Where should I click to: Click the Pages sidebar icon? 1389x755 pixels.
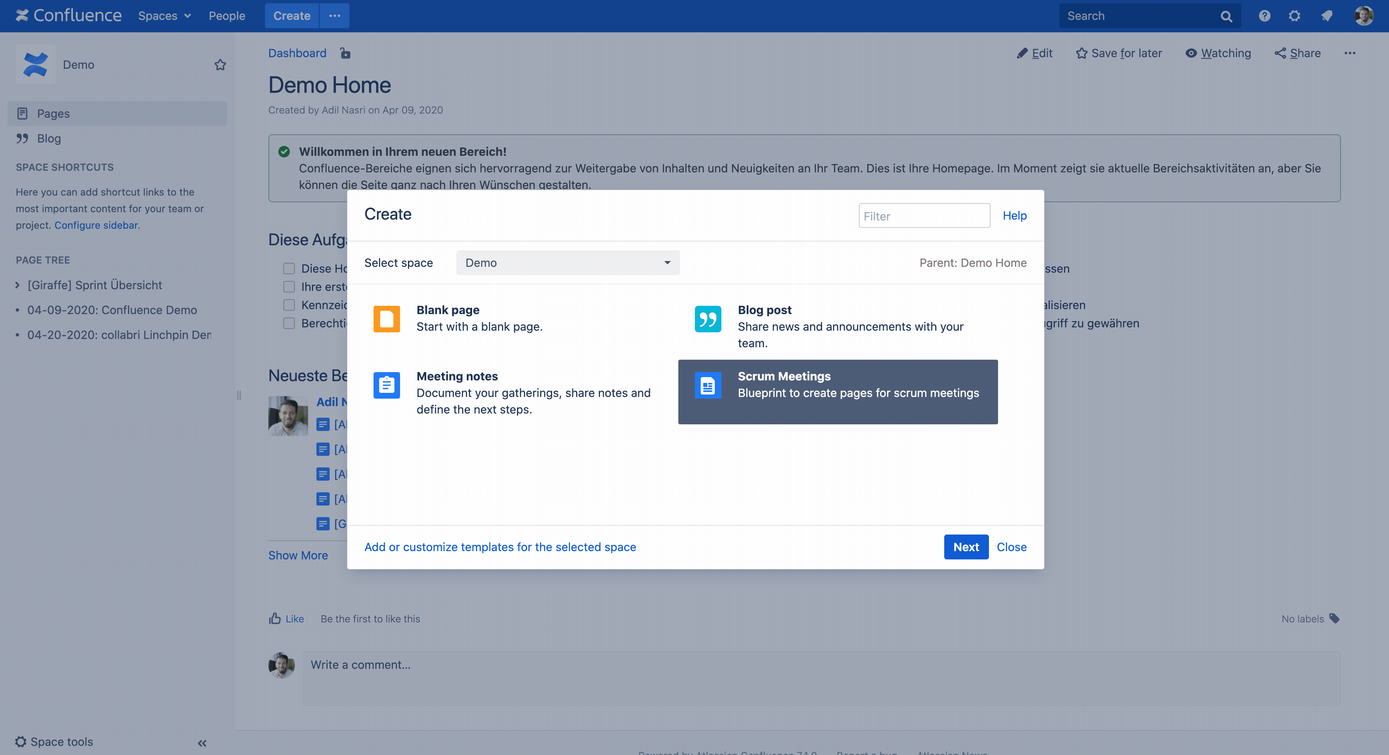point(22,113)
